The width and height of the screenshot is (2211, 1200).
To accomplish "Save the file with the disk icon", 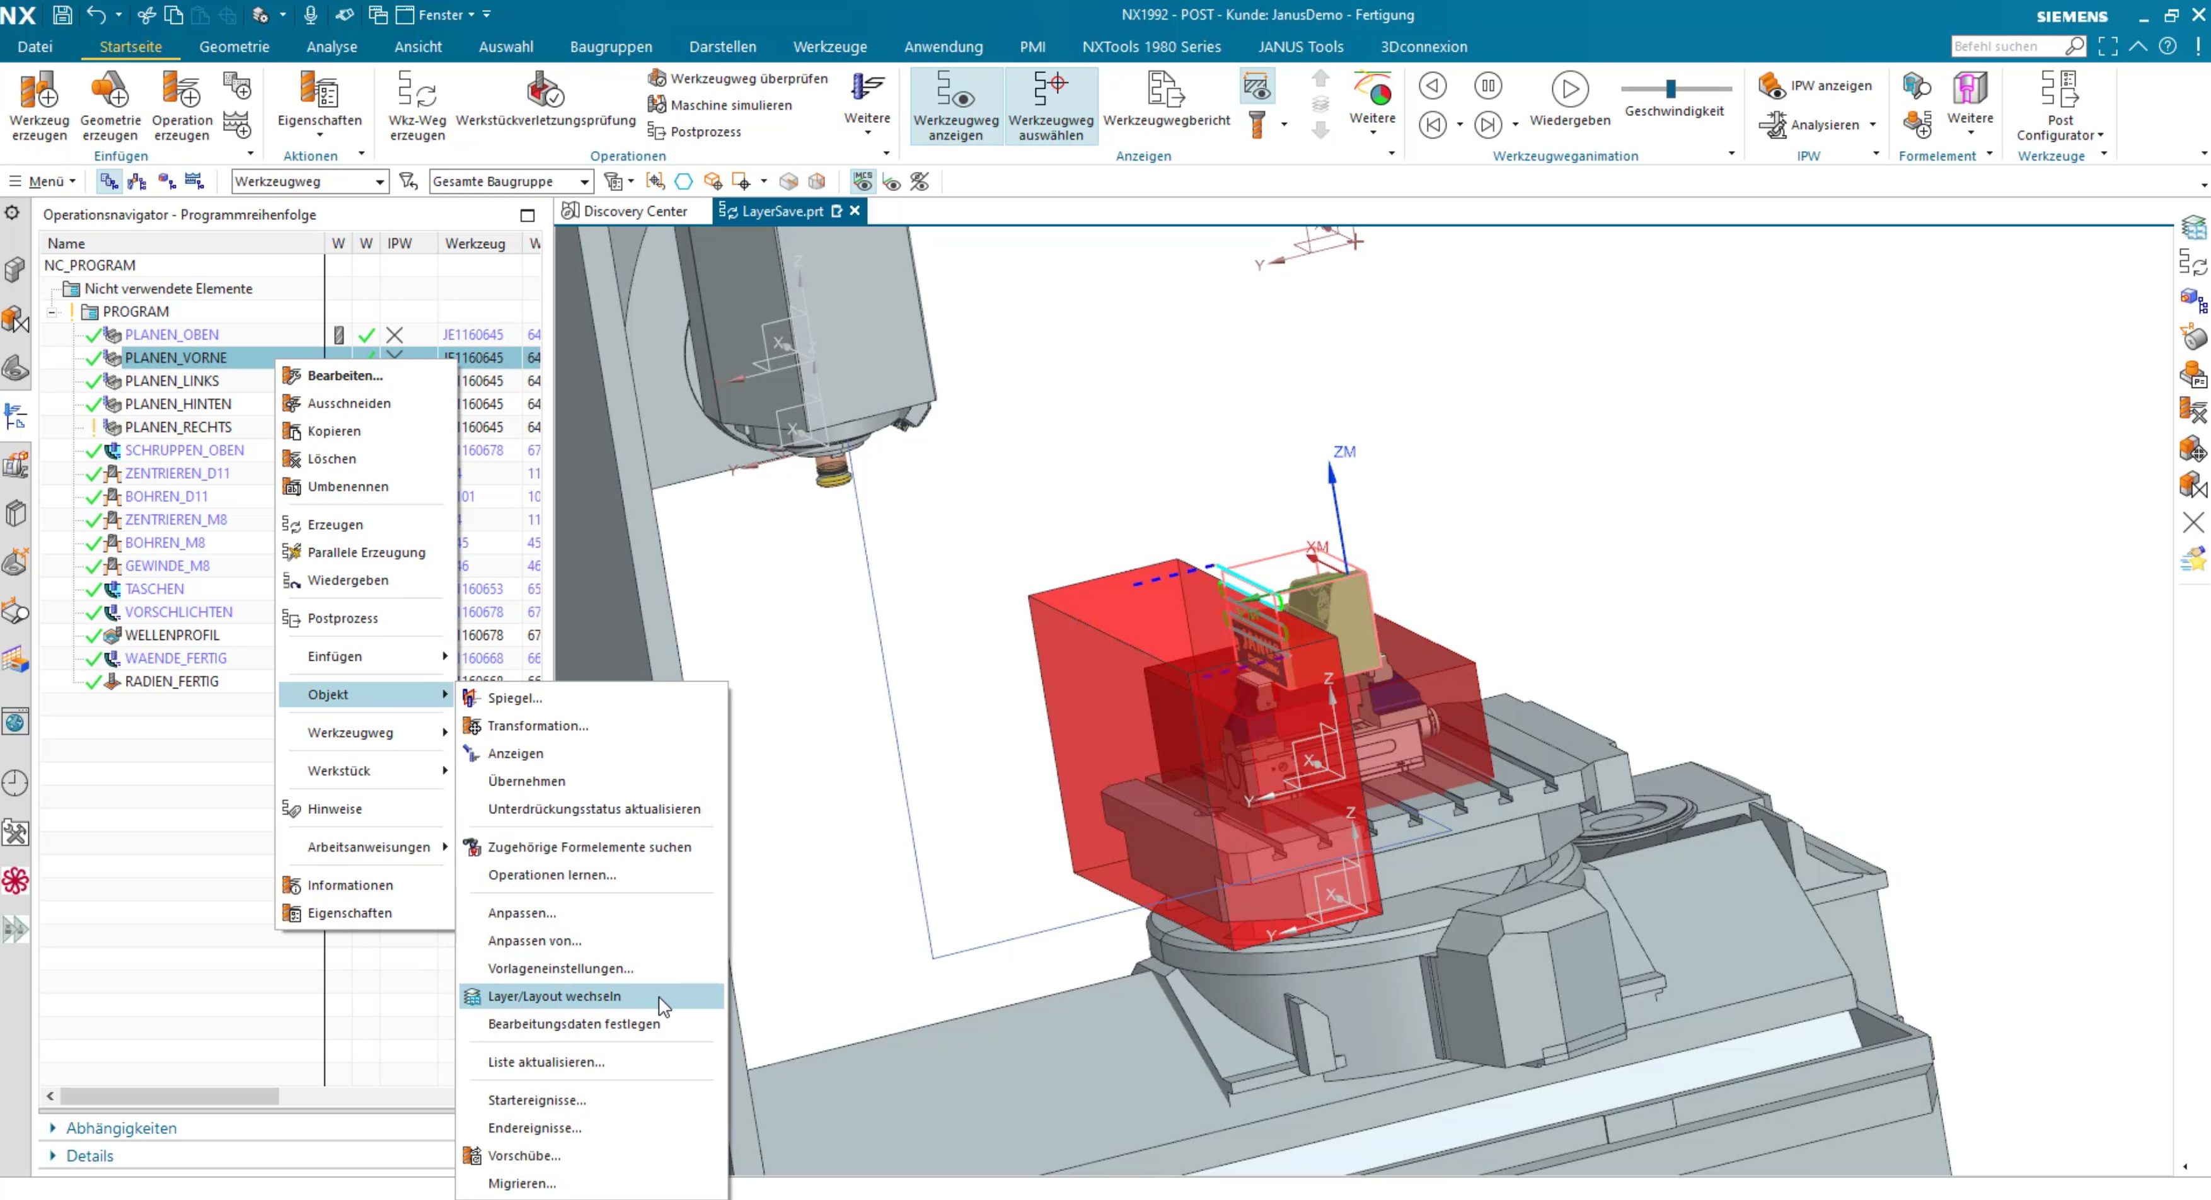I will tap(62, 14).
